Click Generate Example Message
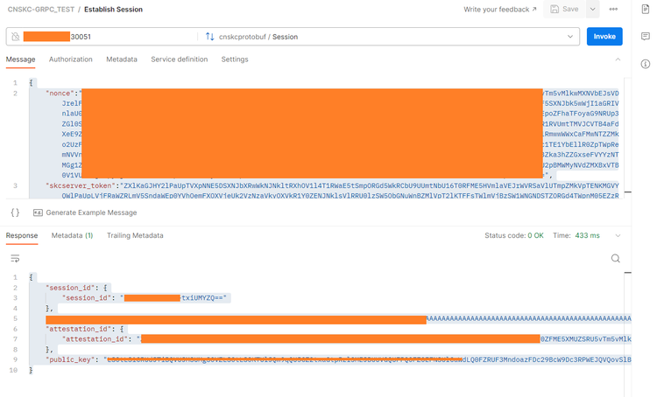 click(85, 212)
